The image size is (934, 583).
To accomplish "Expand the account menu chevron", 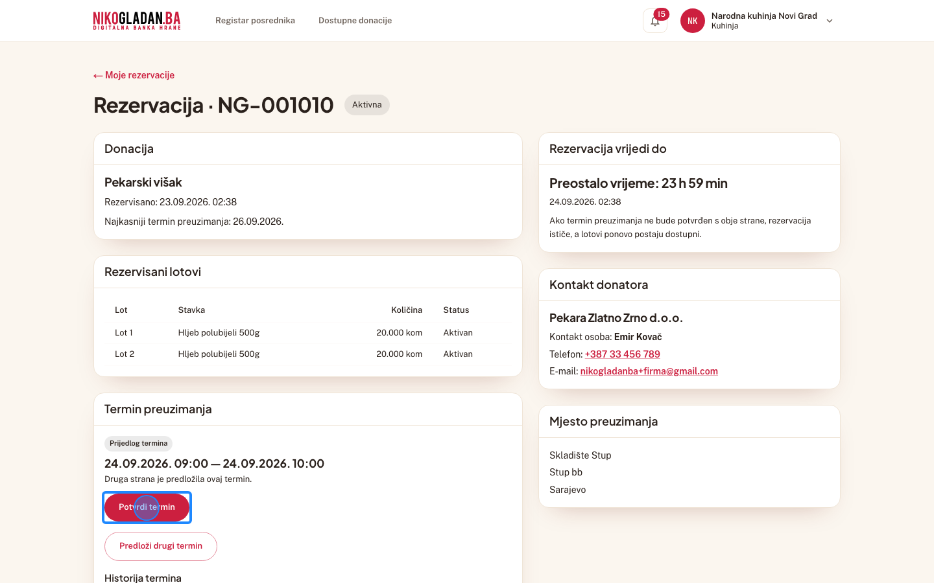I will pos(830,21).
